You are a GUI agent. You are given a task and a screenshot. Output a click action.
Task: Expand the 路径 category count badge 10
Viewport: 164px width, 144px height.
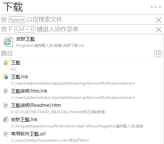158,53
